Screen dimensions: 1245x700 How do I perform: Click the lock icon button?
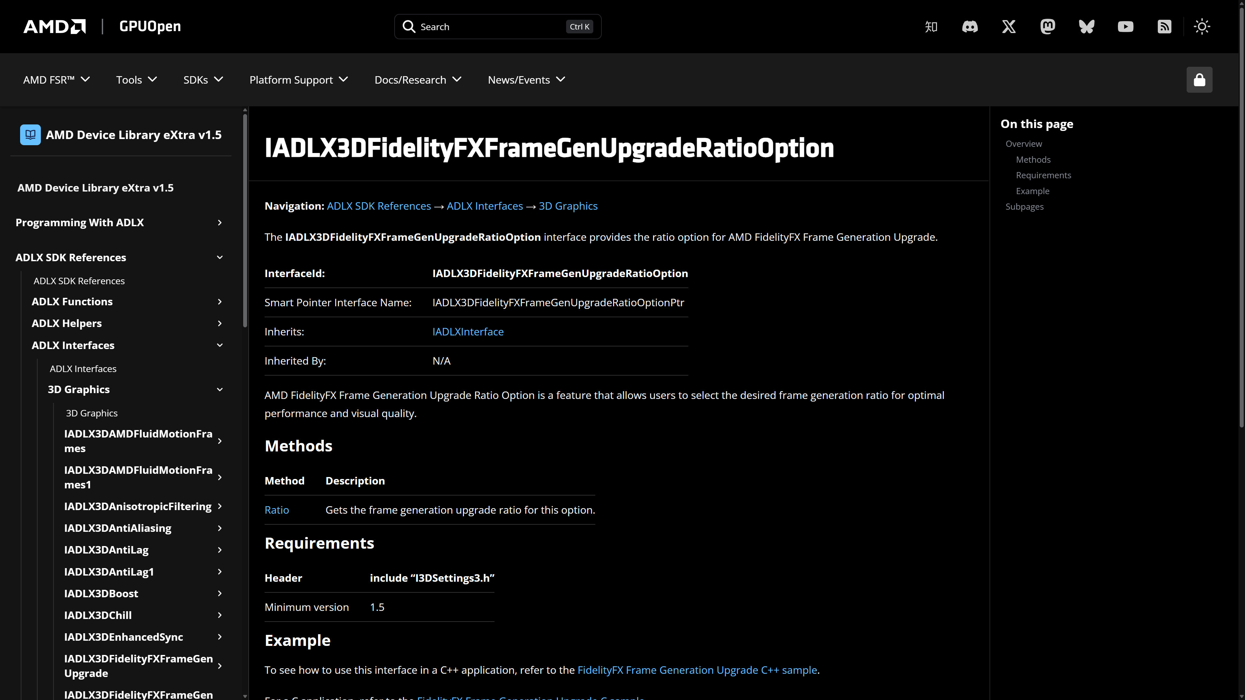[1199, 80]
